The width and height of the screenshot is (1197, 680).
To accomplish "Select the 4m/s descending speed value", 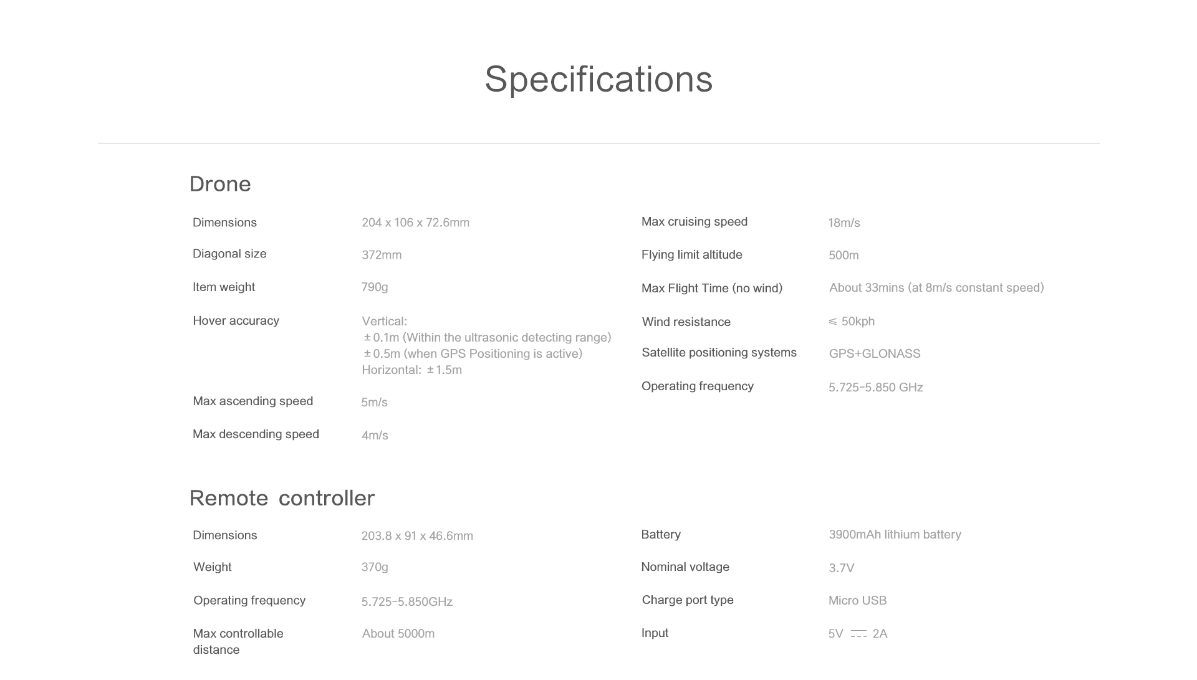I will point(375,435).
